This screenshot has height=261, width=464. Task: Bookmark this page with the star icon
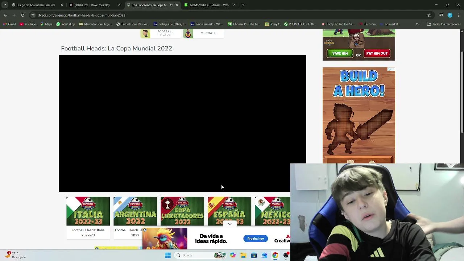point(429,15)
